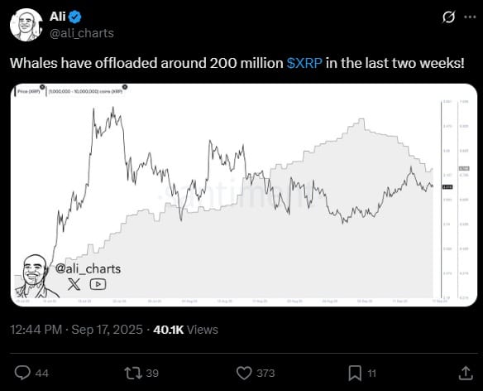Viewport: 483px width, 391px height.
Task: Click the X logo in chart watermark
Action: coord(74,284)
